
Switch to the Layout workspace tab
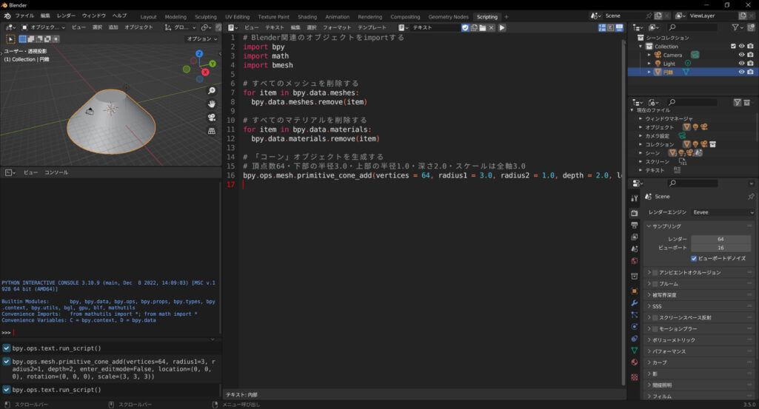coord(148,17)
